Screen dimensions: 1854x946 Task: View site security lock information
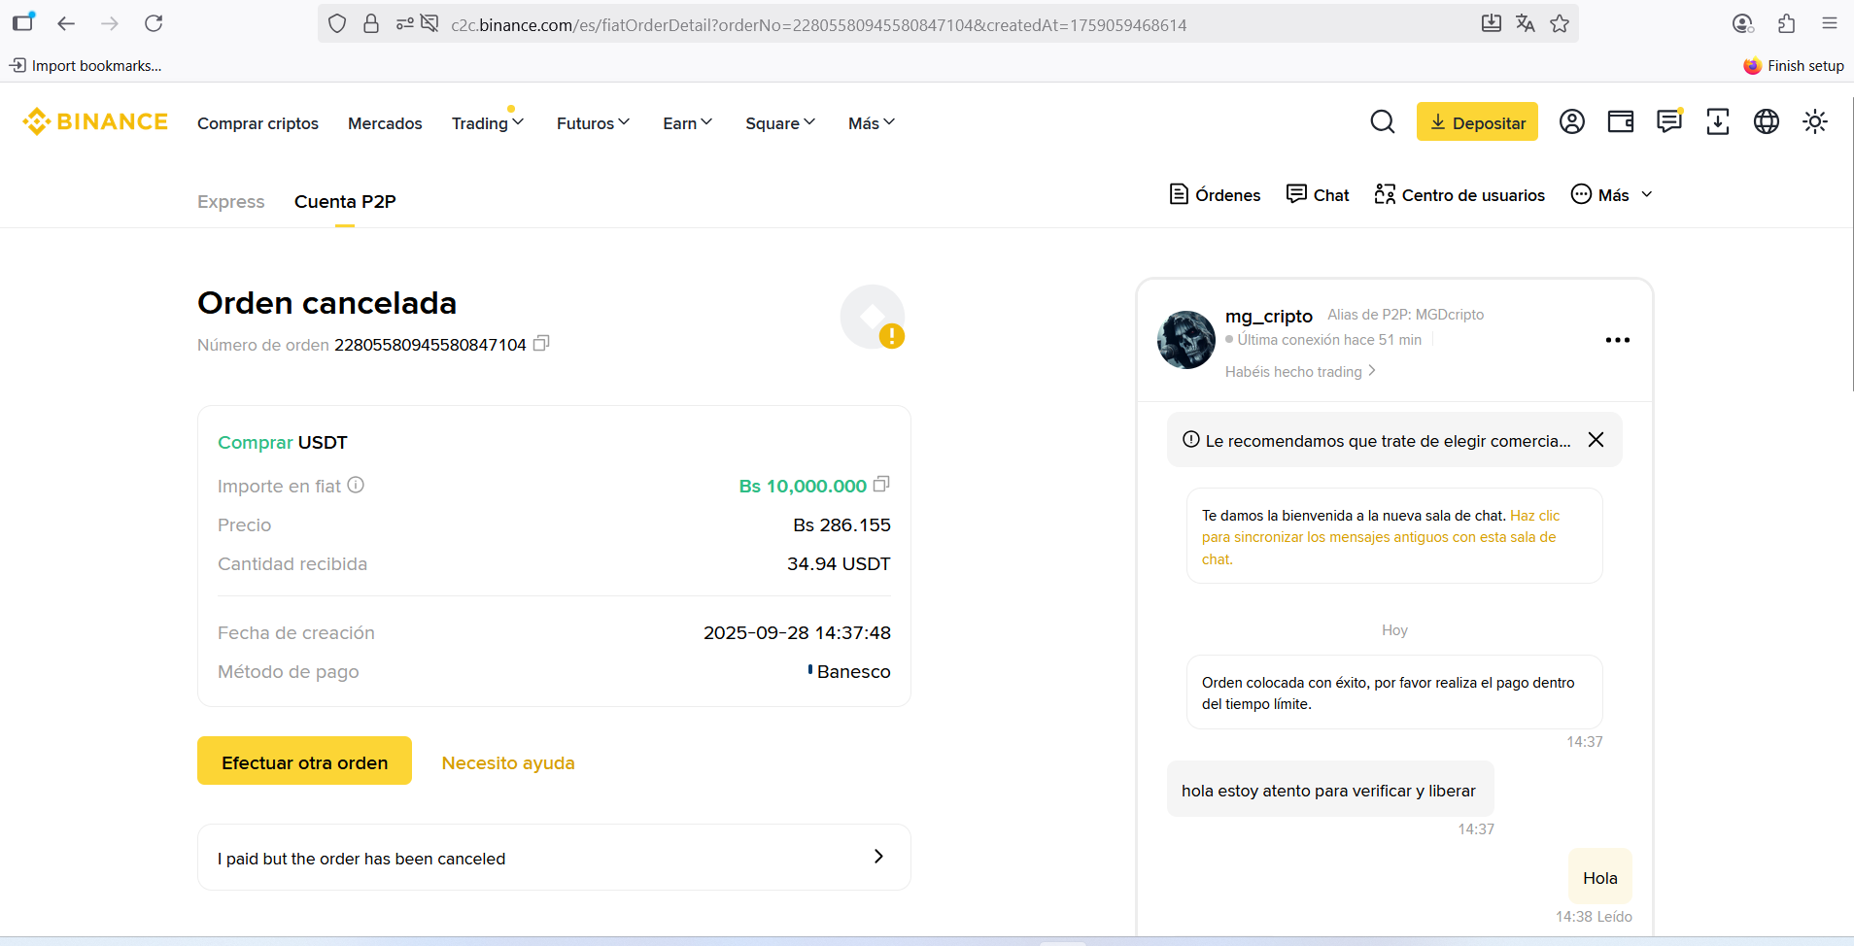[371, 23]
